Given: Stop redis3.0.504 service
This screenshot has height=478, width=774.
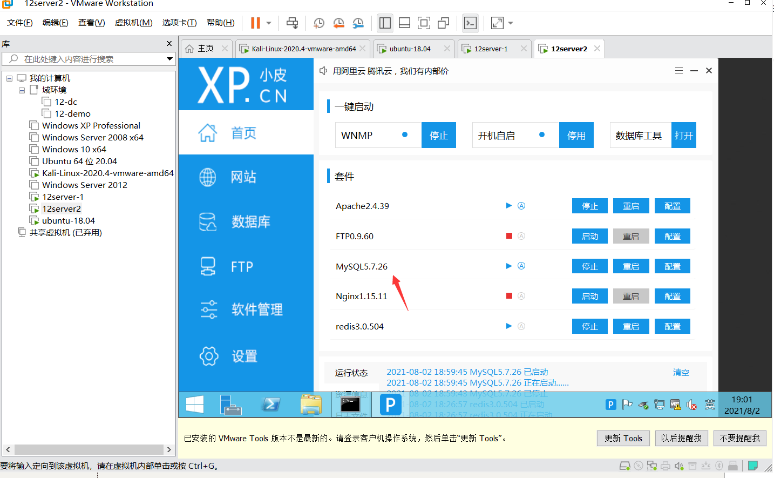Looking at the screenshot, I should point(589,326).
